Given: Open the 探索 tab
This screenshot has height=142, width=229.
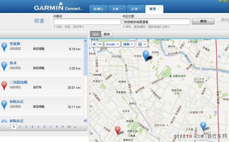Looking at the screenshot, I should click(154, 9).
